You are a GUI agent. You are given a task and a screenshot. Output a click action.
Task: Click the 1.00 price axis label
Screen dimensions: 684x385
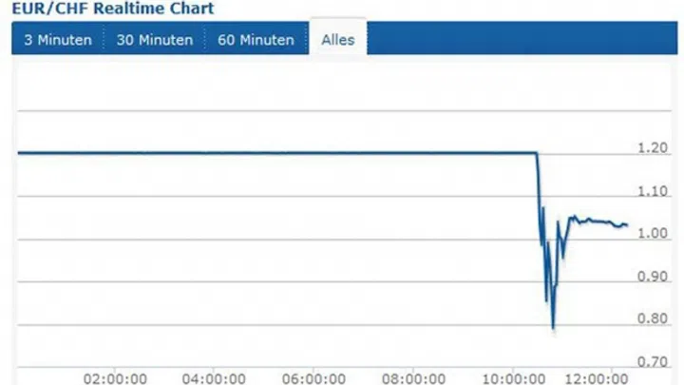(653, 233)
